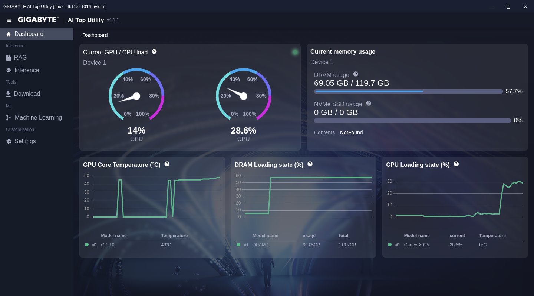Open the Inference page

pos(26,70)
